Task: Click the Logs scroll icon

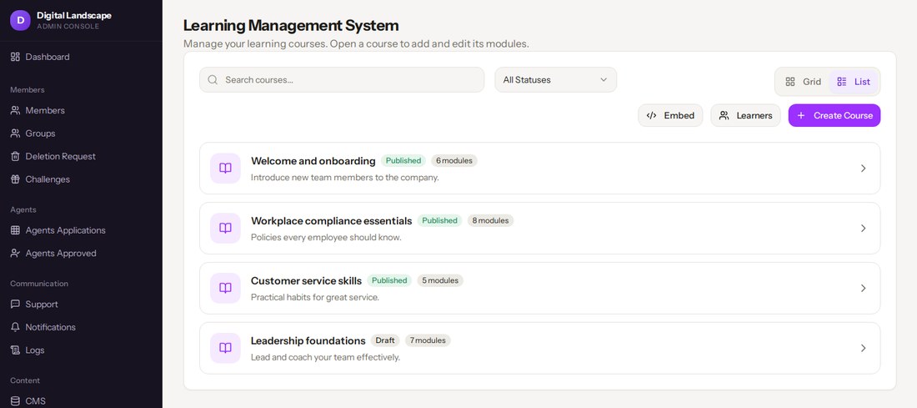Action: [x=15, y=350]
